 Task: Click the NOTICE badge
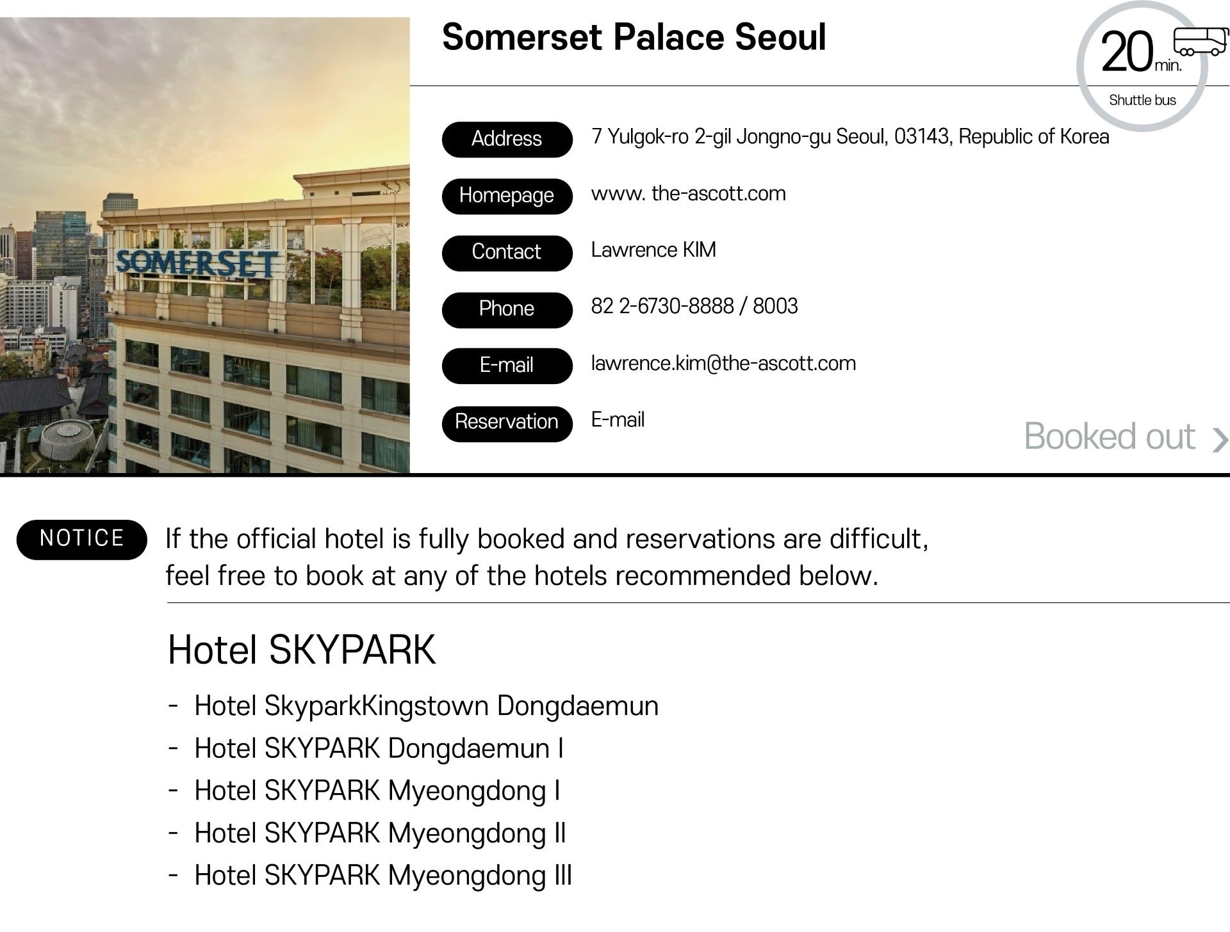(82, 539)
